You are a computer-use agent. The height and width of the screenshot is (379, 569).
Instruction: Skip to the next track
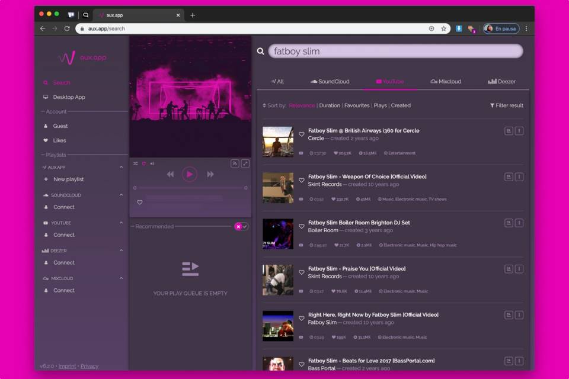coord(210,175)
